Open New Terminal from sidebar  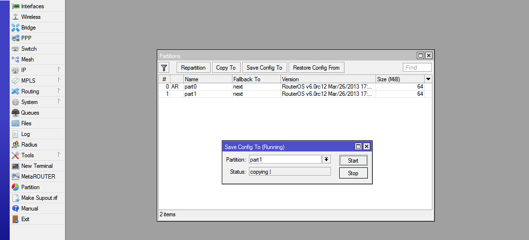(36, 166)
